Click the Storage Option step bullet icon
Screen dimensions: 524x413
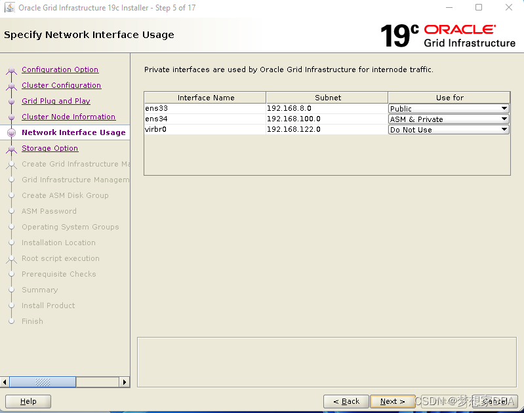11,149
